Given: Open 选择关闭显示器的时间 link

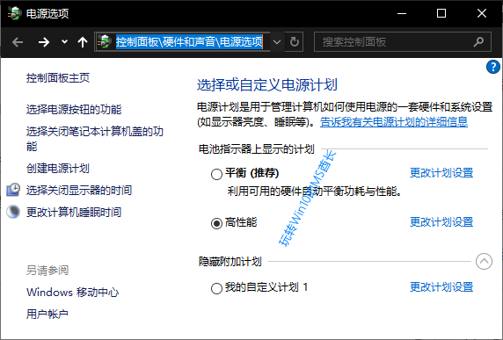Looking at the screenshot, I should tap(79, 191).
